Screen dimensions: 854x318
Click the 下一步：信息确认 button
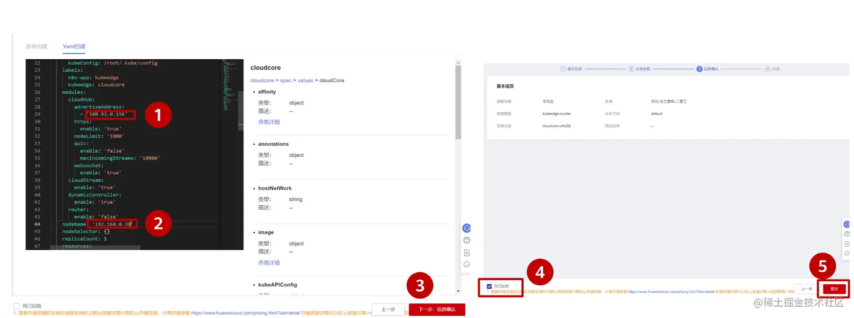tap(437, 310)
